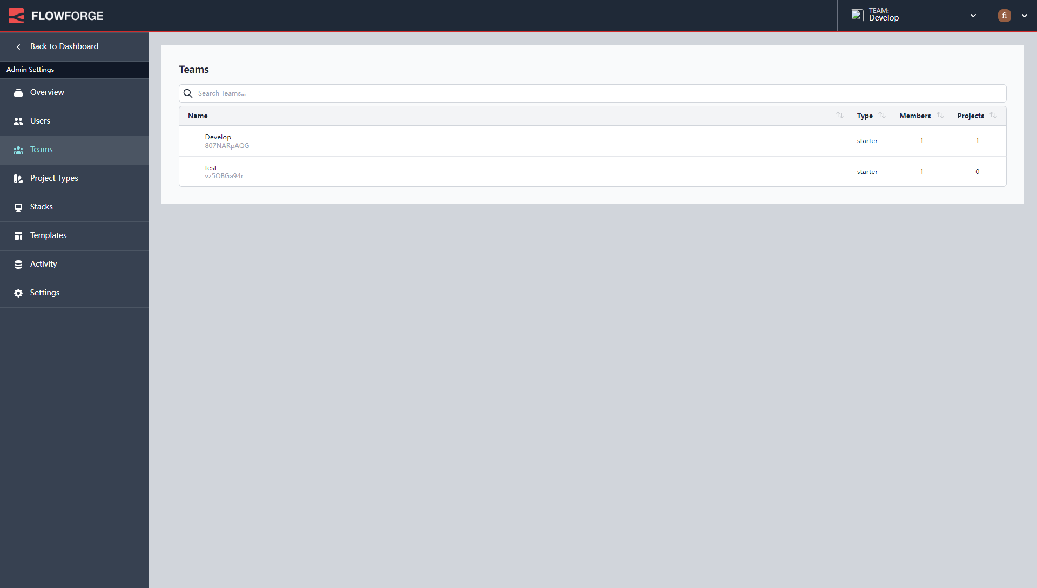Sort table by Projects column arrows
Image resolution: width=1037 pixels, height=588 pixels.
993,116
